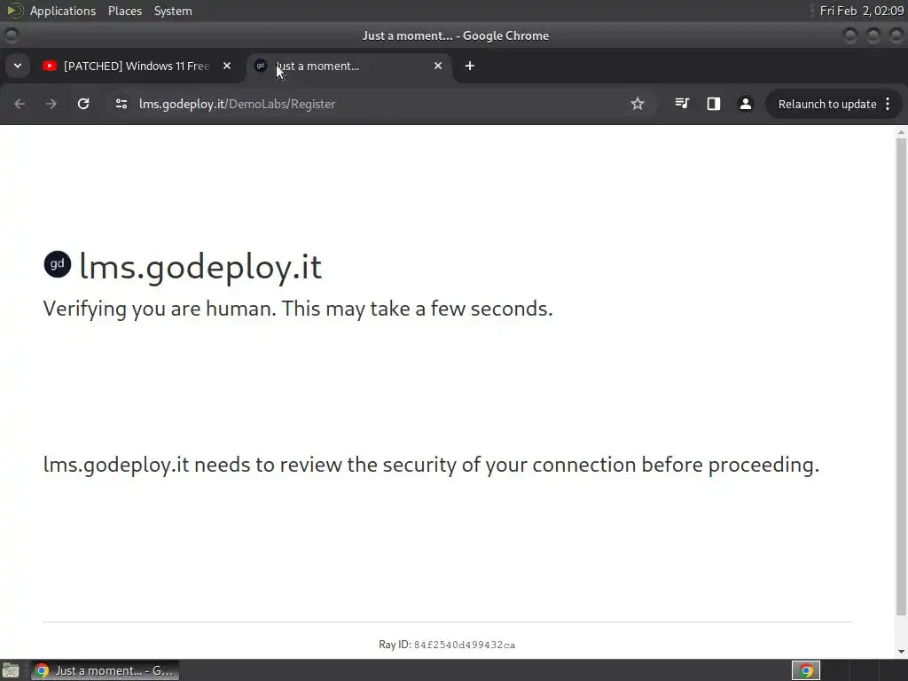Close the PATCHED Windows 11 YouTube tab
908x681 pixels.
pos(227,66)
